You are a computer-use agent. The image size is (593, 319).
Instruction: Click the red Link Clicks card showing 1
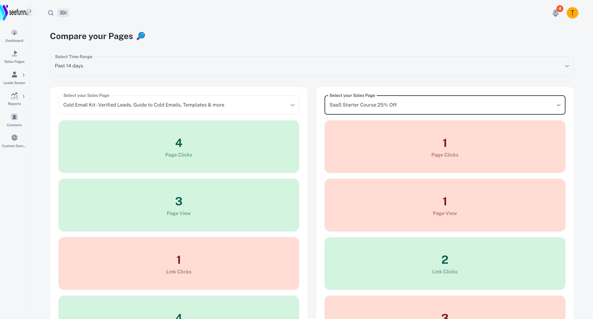[x=179, y=263]
